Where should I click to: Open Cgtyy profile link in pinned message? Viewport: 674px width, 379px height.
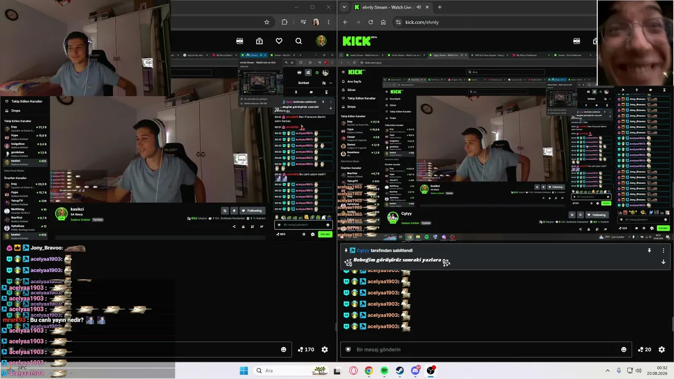pyautogui.click(x=363, y=251)
